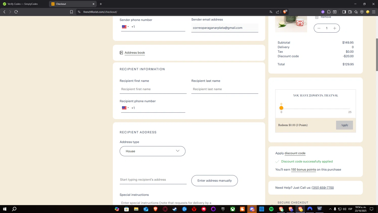Show hidden system tray icons

pyautogui.click(x=330, y=209)
